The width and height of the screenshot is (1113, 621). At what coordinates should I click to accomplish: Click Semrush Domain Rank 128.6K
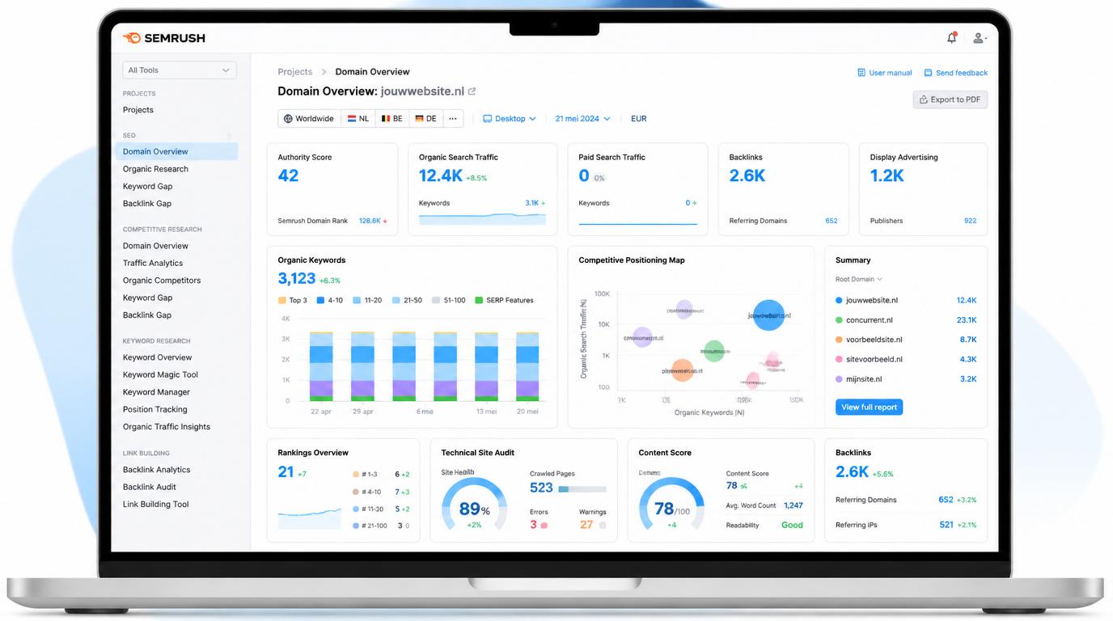370,221
